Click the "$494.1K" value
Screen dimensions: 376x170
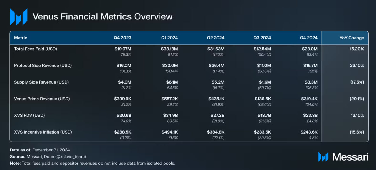[x=169, y=132]
